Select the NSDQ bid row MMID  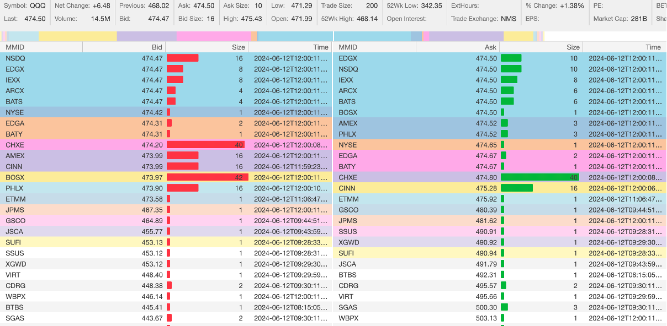tap(15, 58)
